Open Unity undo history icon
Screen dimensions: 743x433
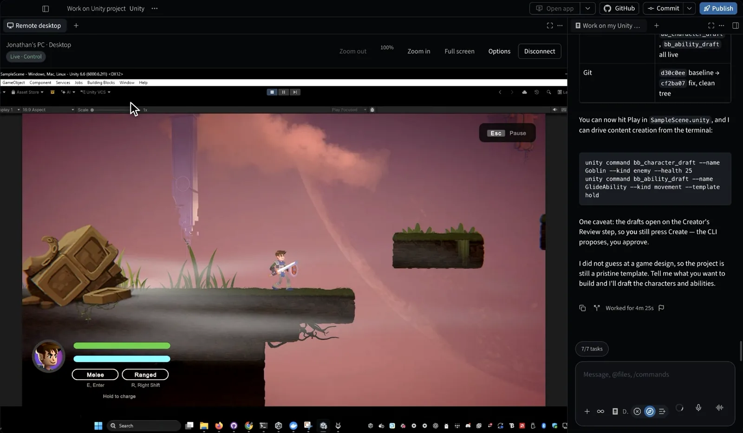click(x=536, y=92)
